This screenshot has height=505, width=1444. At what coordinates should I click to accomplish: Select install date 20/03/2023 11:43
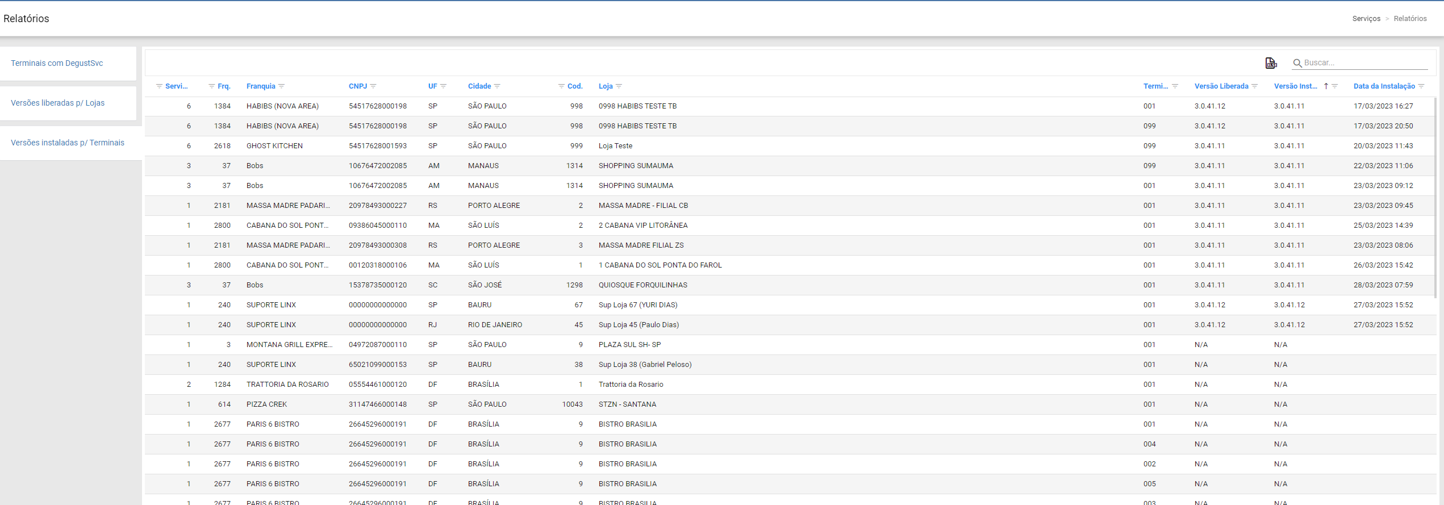point(1383,146)
